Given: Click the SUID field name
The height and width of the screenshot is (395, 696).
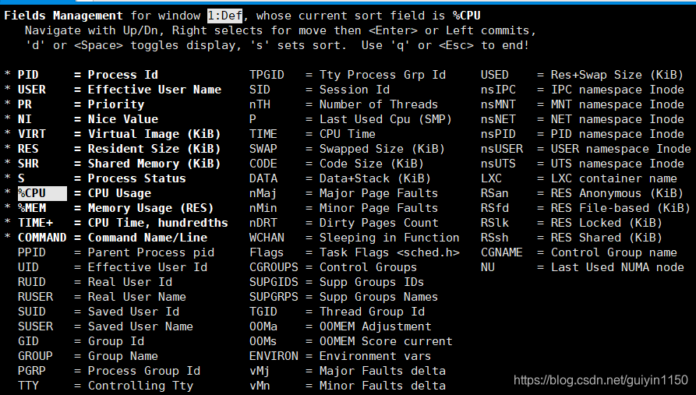Looking at the screenshot, I should point(31,312).
